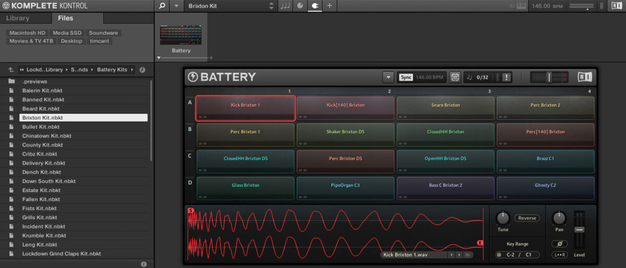Click the waveform end marker E
The height and width of the screenshot is (268, 626).
(480, 243)
